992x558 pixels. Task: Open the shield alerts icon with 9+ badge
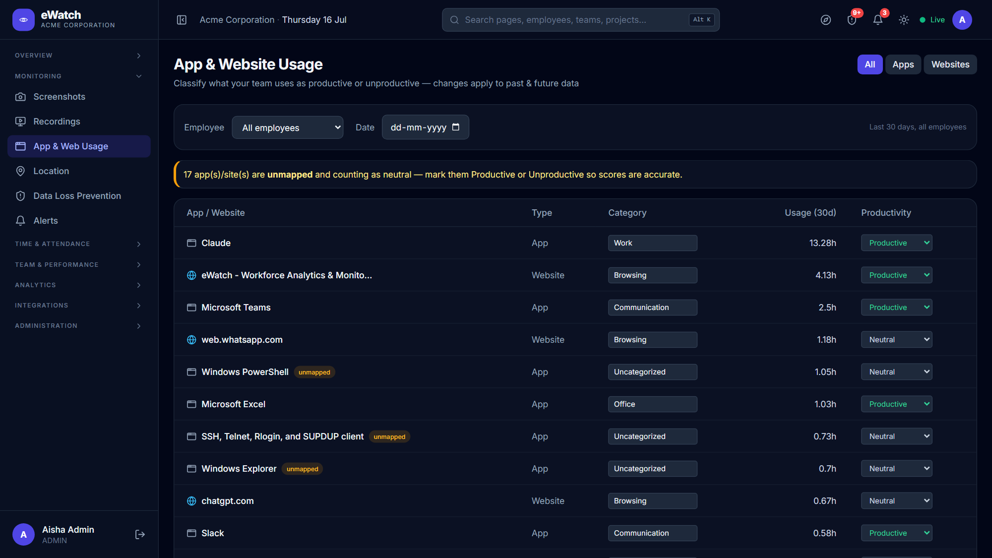pyautogui.click(x=852, y=20)
